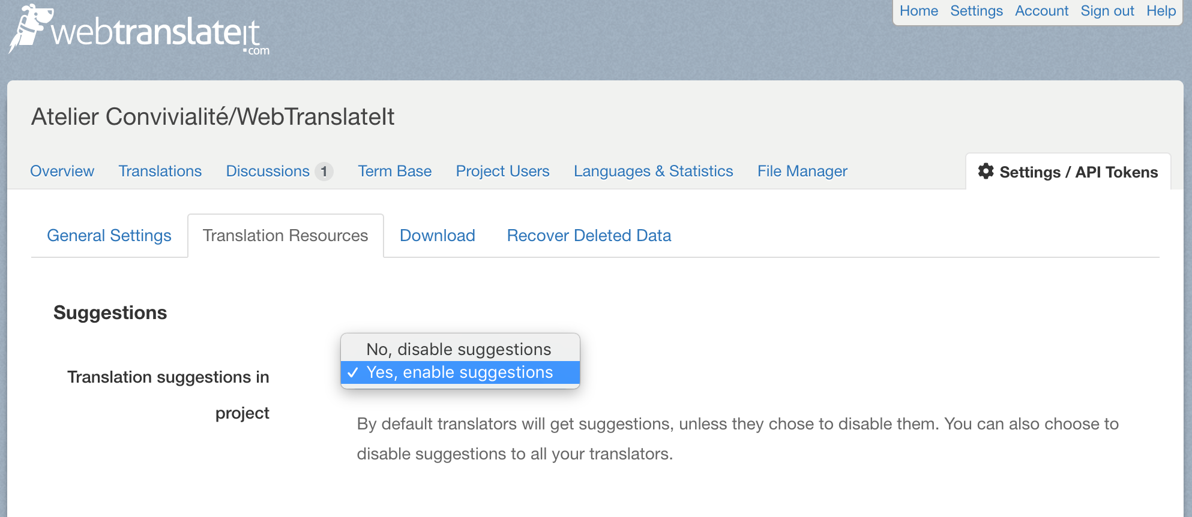This screenshot has width=1192, height=517.
Task: Click the gear icon in Settings tab
Action: 986,172
